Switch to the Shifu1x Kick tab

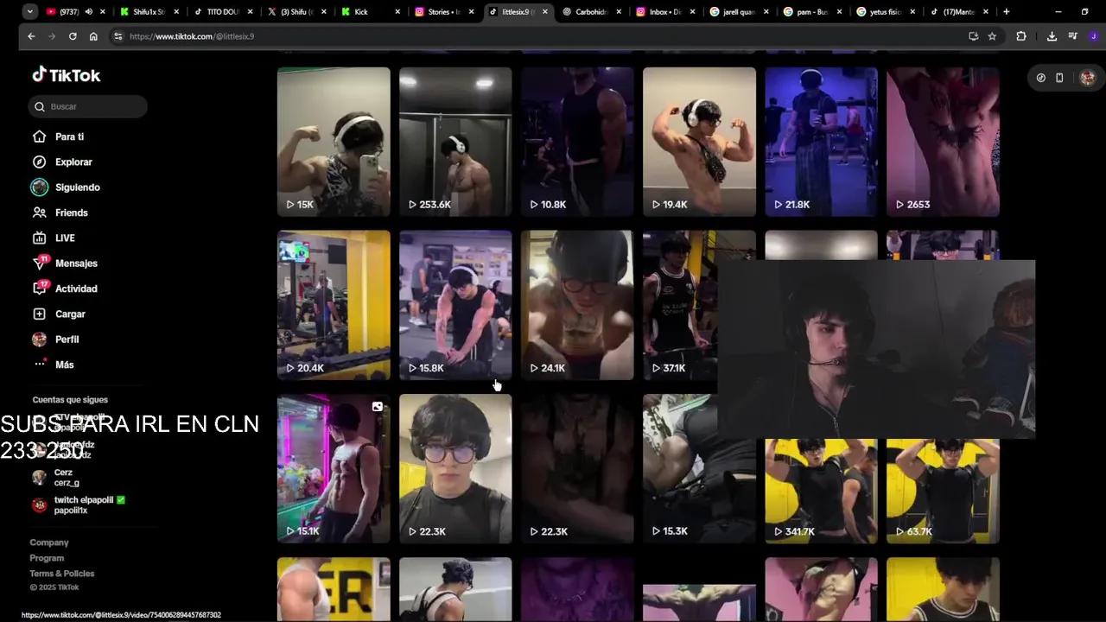point(149,11)
